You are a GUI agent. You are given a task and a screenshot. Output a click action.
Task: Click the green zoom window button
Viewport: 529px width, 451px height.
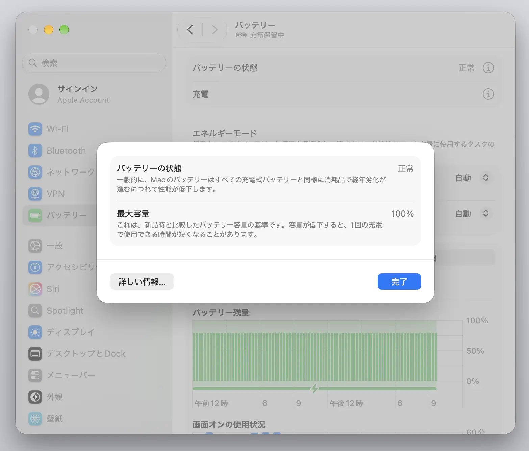(64, 30)
